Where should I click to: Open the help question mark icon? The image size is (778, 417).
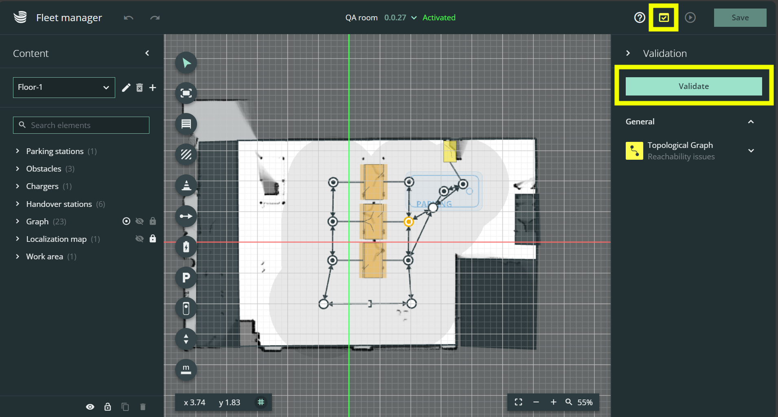pos(640,17)
